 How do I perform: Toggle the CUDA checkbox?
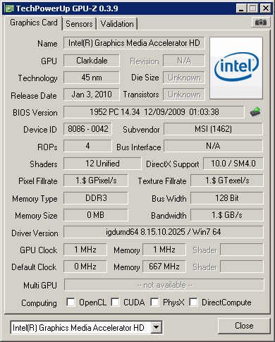[x=115, y=302]
